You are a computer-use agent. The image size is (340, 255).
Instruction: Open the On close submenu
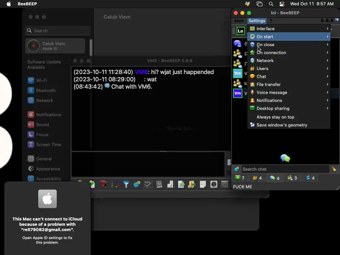pos(289,45)
